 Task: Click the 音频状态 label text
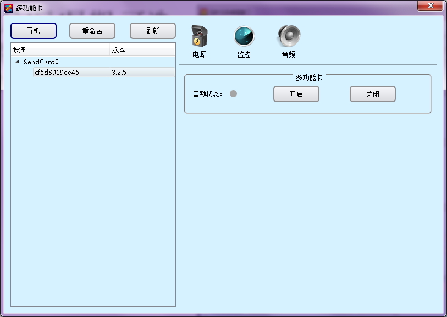point(207,94)
